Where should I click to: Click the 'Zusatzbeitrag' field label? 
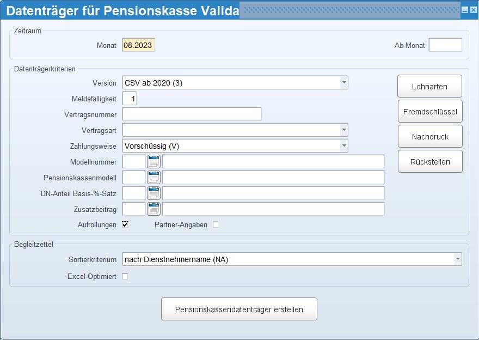point(95,210)
